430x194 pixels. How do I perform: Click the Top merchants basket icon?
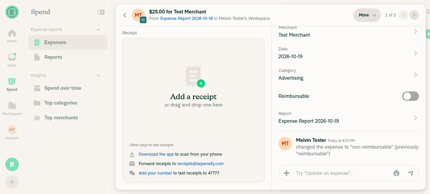click(37, 118)
